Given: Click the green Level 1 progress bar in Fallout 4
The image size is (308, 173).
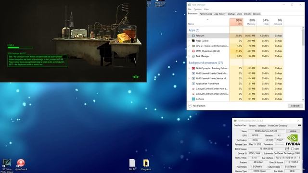Looking at the screenshot, I should tap(20, 48).
